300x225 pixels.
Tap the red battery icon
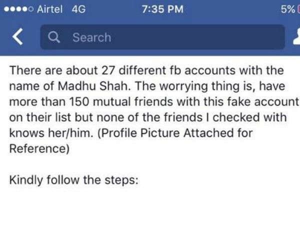point(298,9)
